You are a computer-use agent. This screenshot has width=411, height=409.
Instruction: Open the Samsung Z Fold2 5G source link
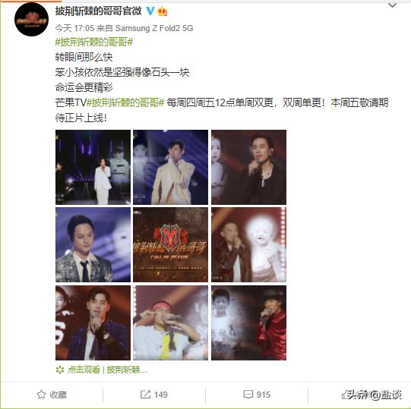pyautogui.click(x=154, y=28)
